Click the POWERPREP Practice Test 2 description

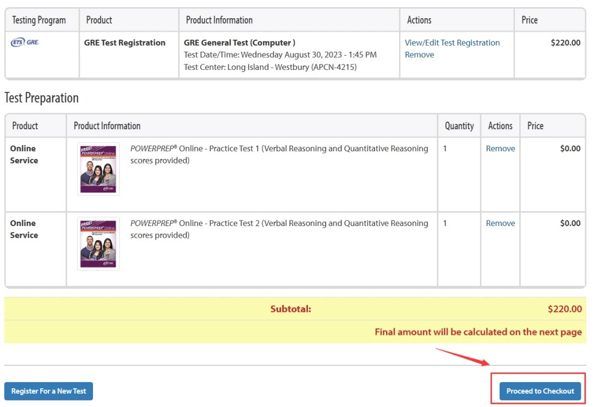pos(279,229)
